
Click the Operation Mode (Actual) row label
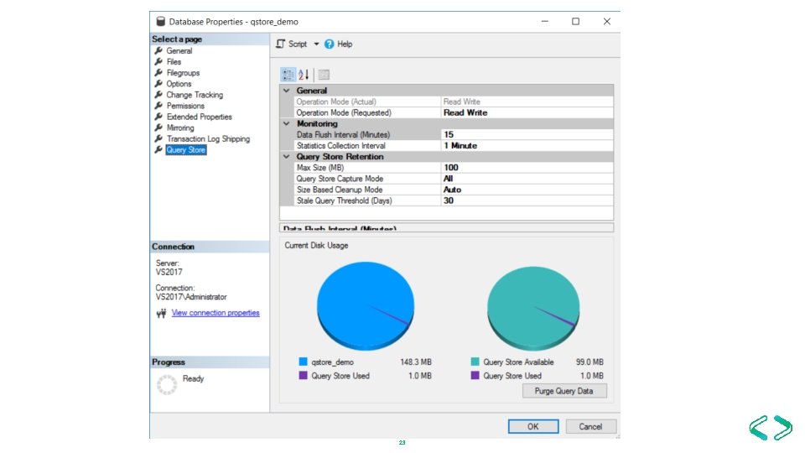[x=336, y=102]
